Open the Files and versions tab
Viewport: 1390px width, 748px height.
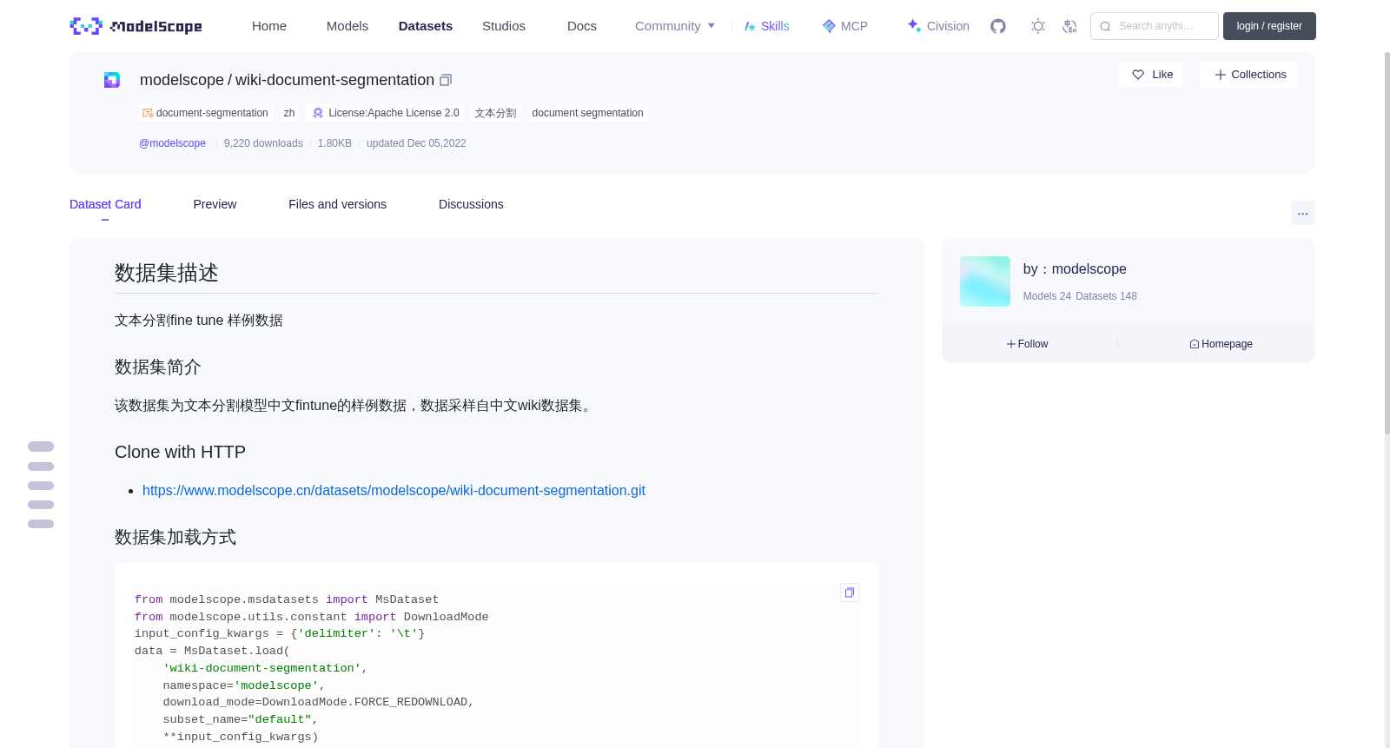[x=337, y=204]
